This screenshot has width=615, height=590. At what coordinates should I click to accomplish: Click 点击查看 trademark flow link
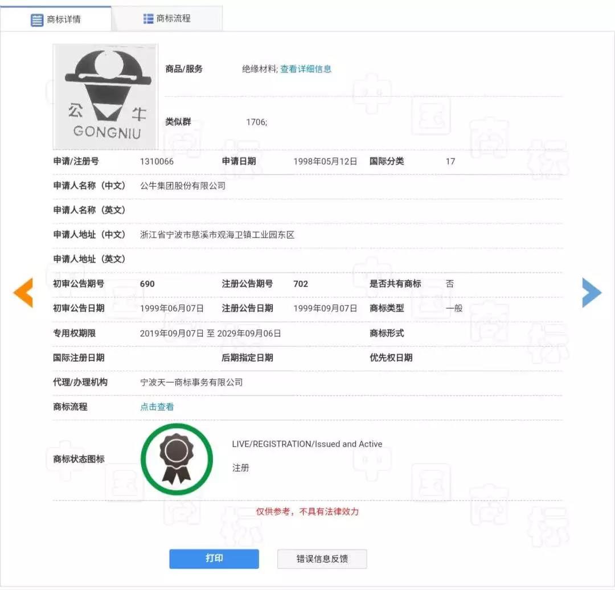(x=157, y=407)
